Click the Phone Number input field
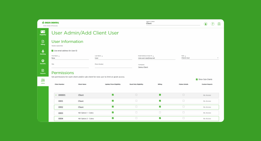Viewport: 261px width, 141px height. pos(113,66)
